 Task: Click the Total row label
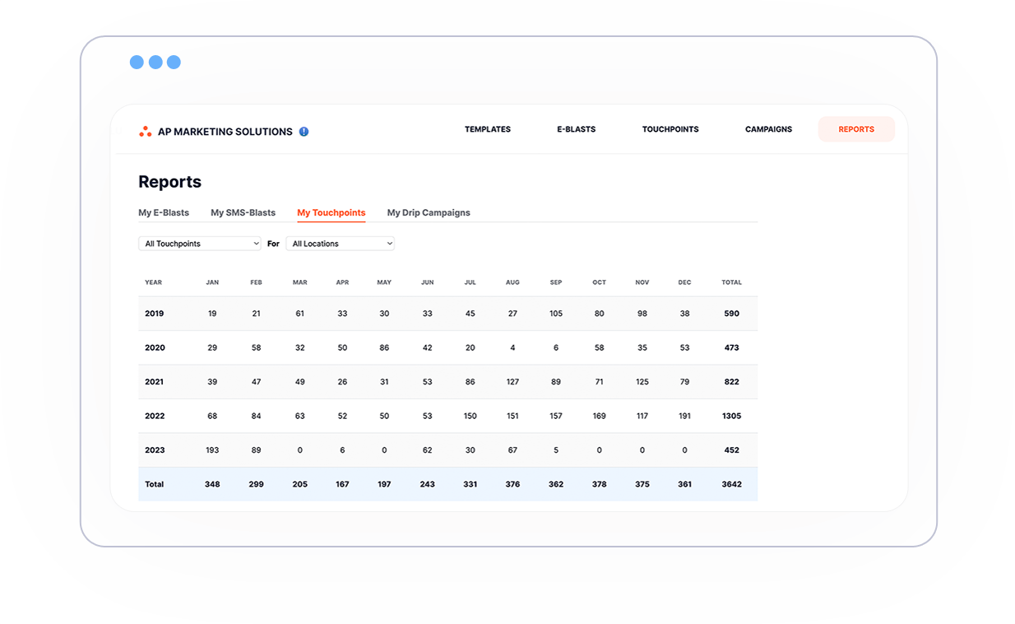tap(155, 485)
